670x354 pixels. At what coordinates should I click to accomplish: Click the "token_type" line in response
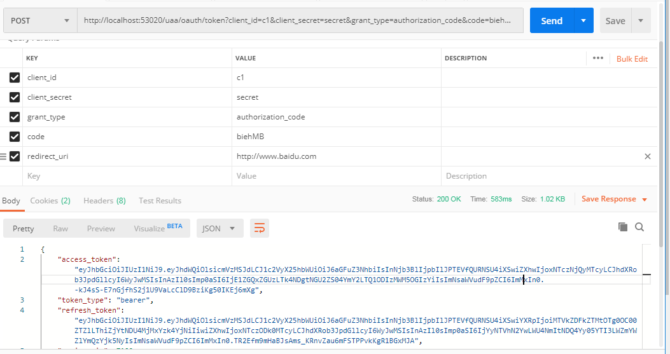106,300
